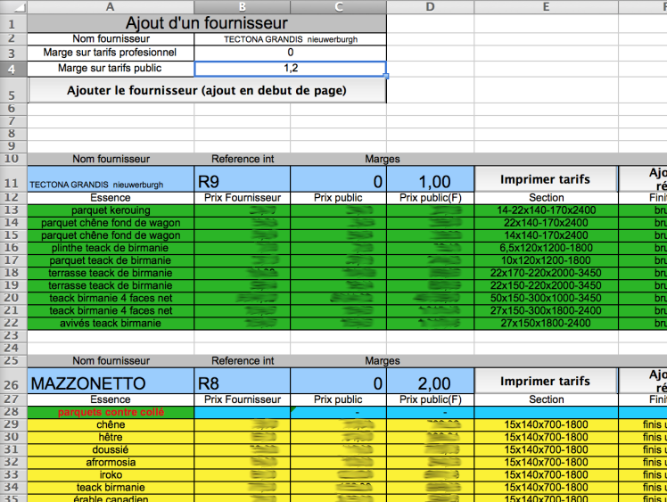
Task: Select section cell '27x150x1800-2400'
Action: click(x=547, y=324)
